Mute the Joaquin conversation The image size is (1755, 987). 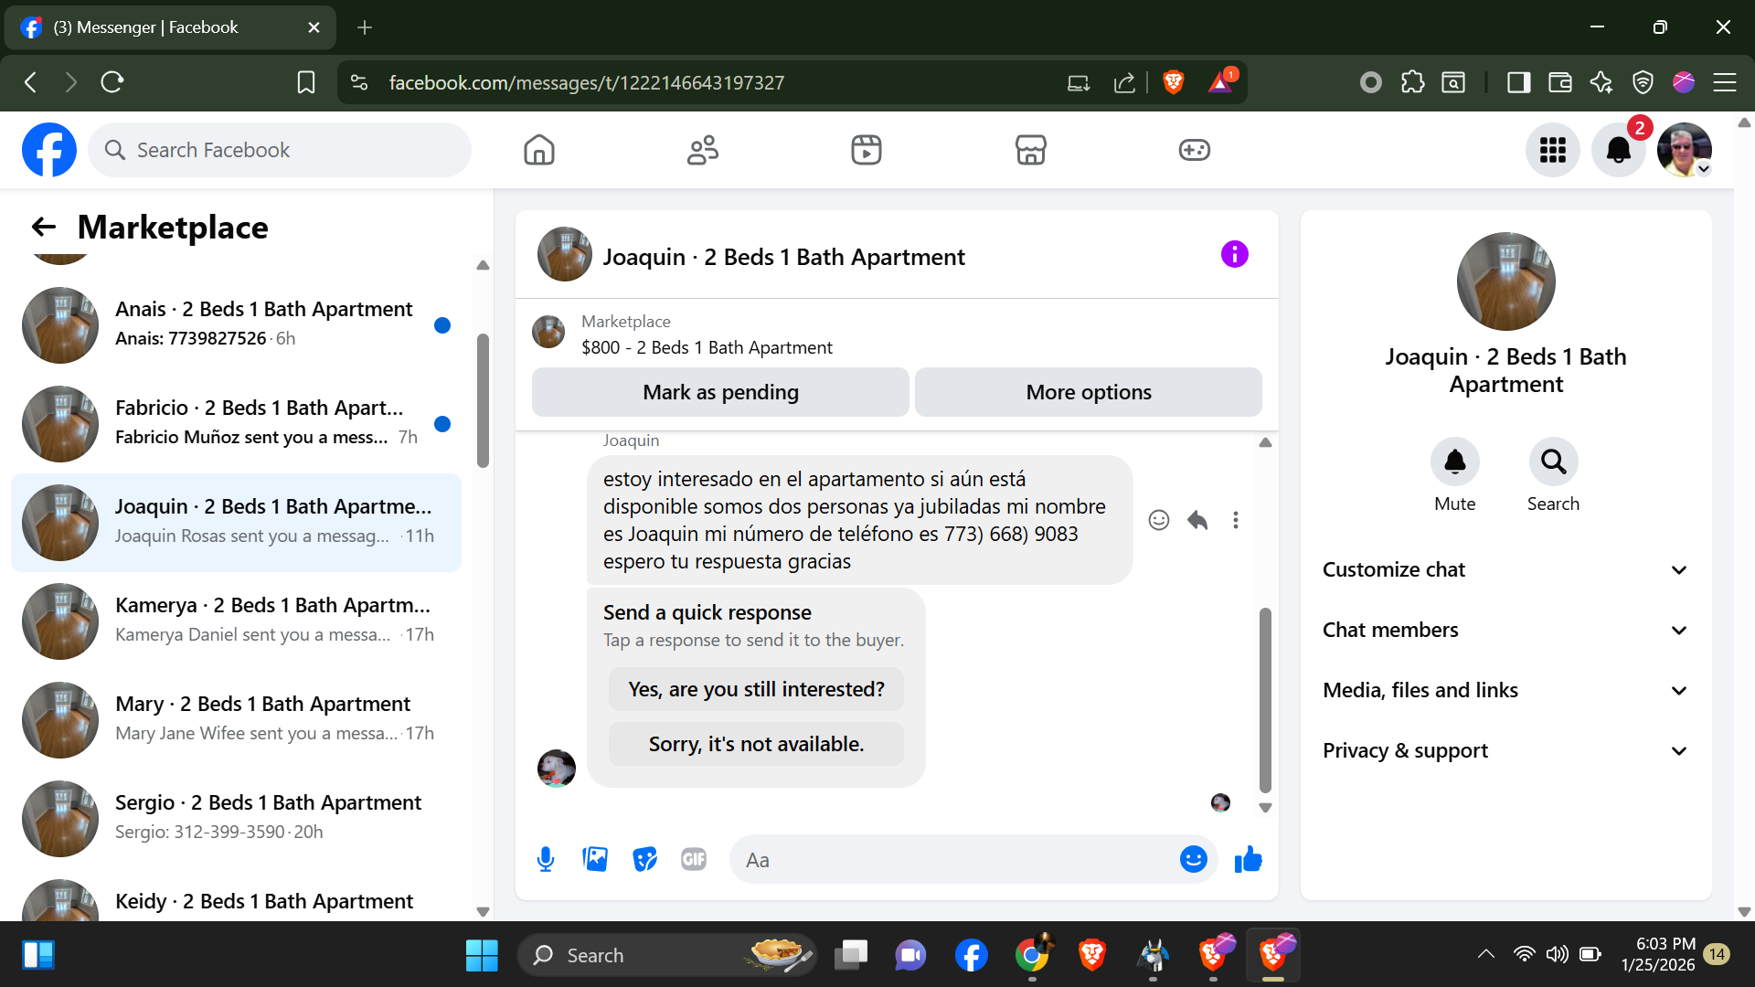(x=1455, y=462)
